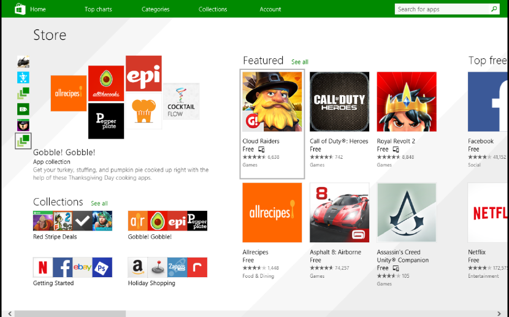
Task: Open the orange allrecipes tile in spotlight
Action: (x=69, y=93)
